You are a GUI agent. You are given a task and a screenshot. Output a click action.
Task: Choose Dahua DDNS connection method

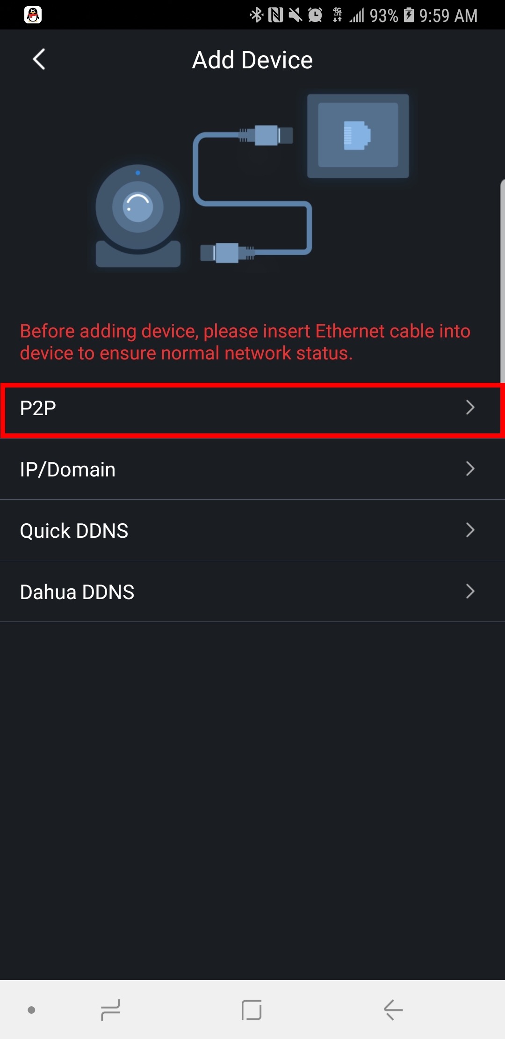(234, 592)
